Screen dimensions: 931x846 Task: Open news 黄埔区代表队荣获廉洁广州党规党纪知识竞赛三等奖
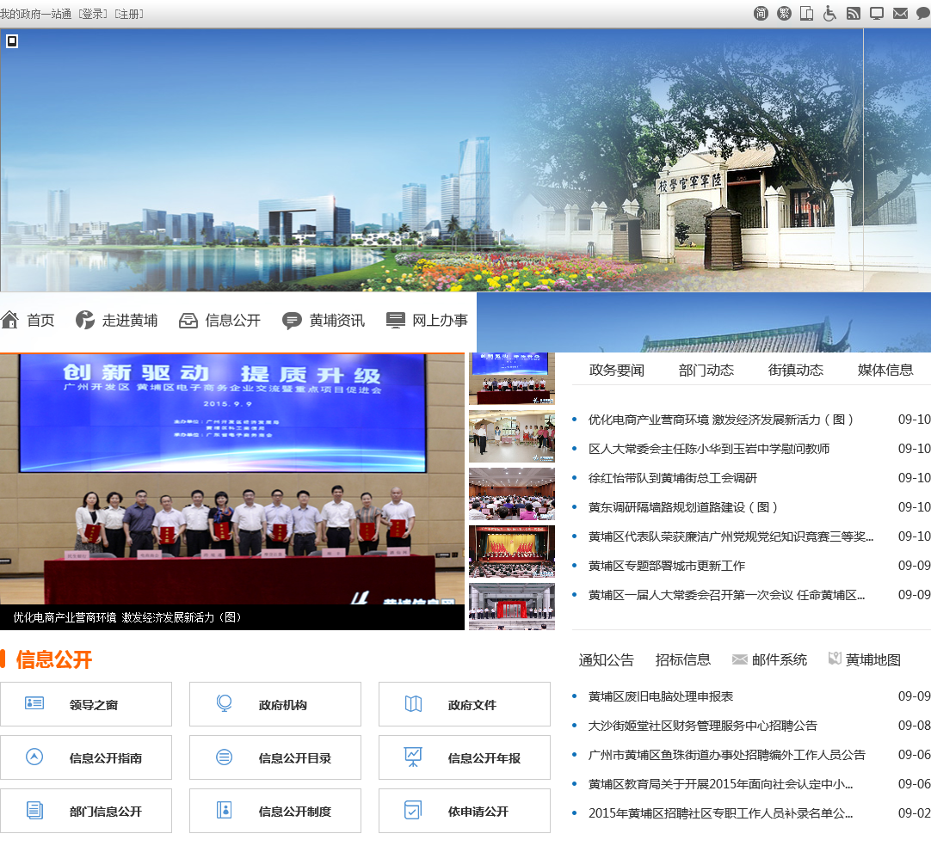(x=731, y=536)
